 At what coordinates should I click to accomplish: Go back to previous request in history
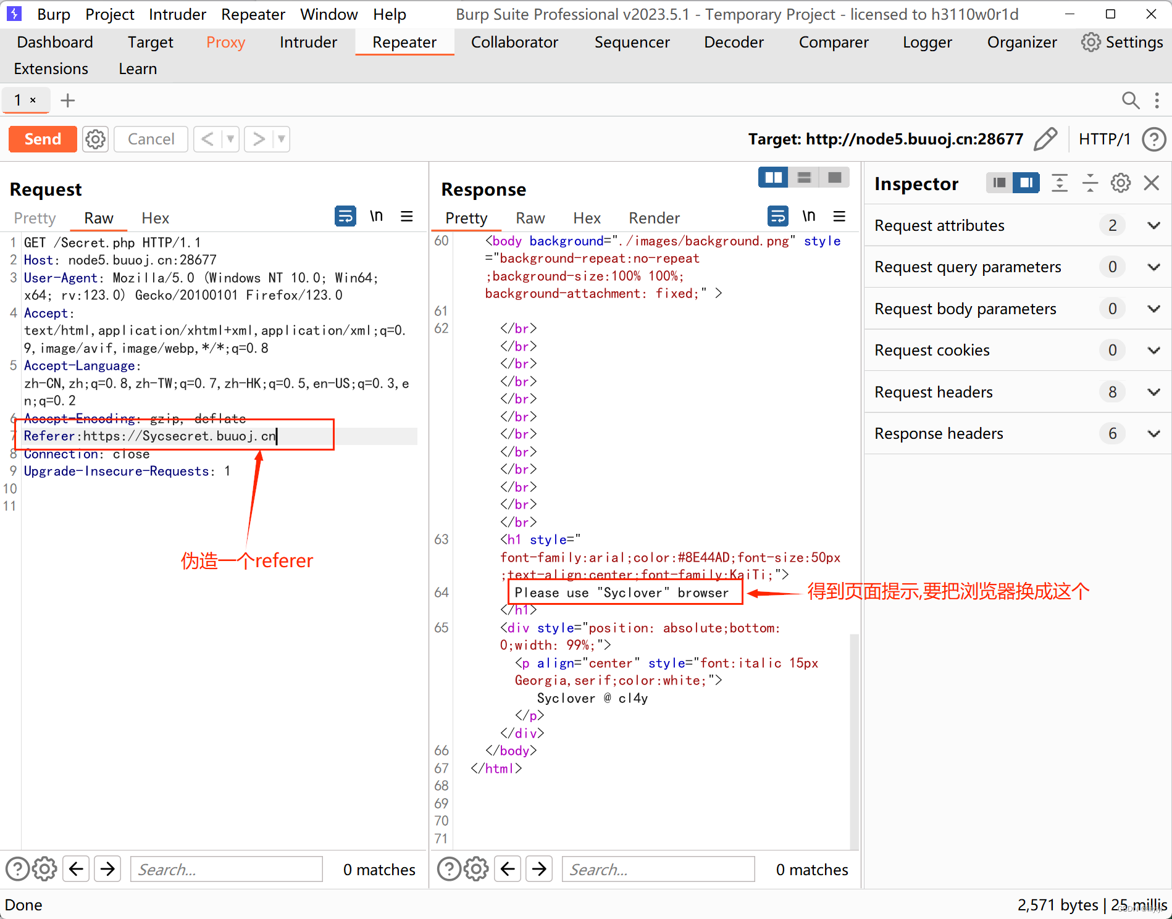(207, 139)
